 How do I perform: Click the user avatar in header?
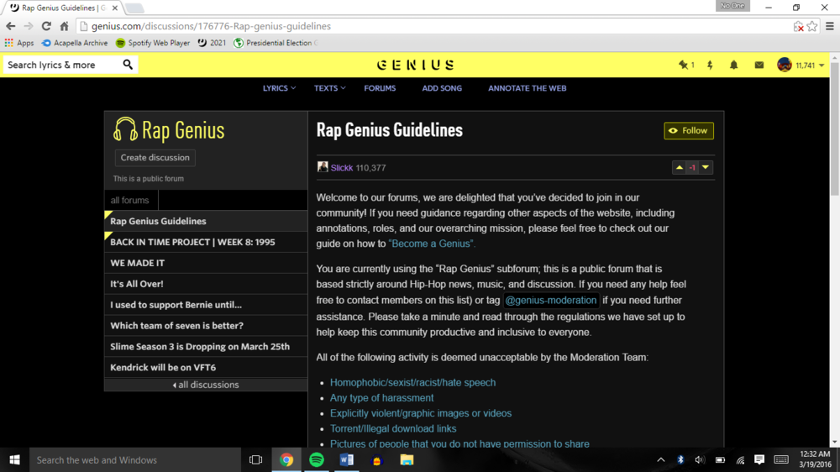coord(785,65)
